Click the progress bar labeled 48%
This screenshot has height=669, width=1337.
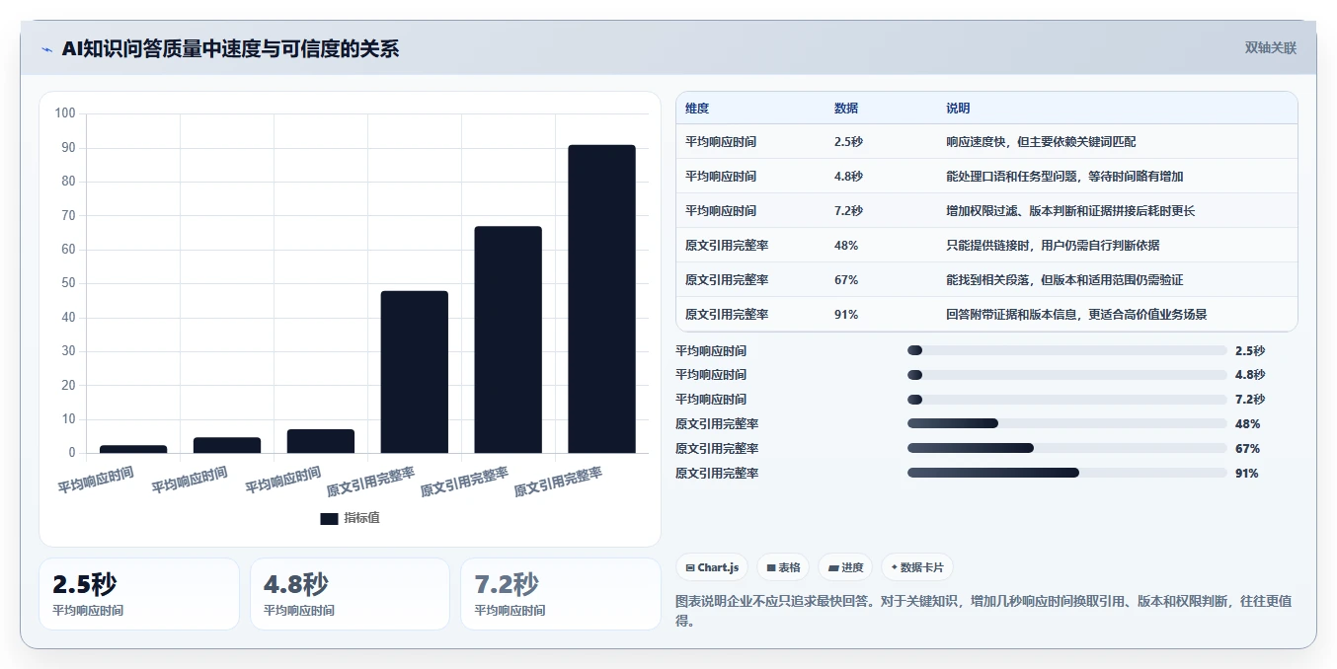tap(1066, 424)
